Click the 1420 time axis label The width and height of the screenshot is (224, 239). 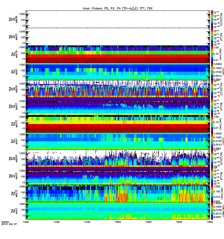56,222
